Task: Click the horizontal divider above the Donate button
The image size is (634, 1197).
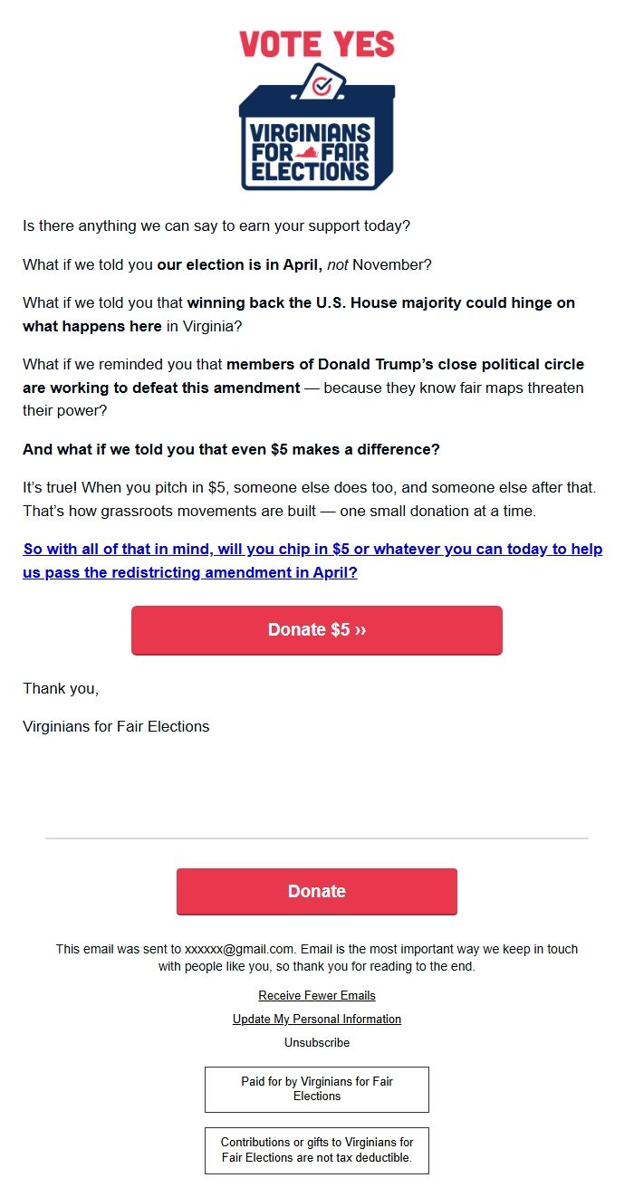Action: pos(317,838)
